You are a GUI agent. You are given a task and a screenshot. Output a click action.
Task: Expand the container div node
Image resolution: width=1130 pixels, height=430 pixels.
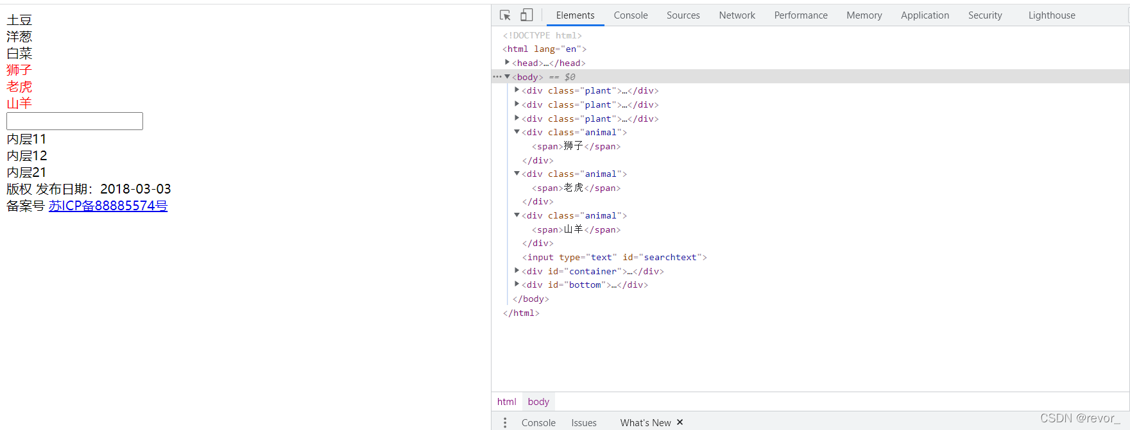point(517,270)
